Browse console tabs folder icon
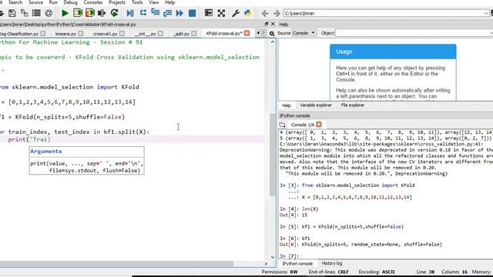 tap(283, 125)
